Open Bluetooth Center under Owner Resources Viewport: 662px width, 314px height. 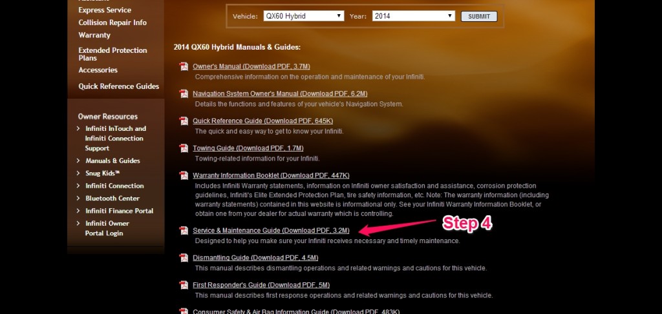click(112, 198)
